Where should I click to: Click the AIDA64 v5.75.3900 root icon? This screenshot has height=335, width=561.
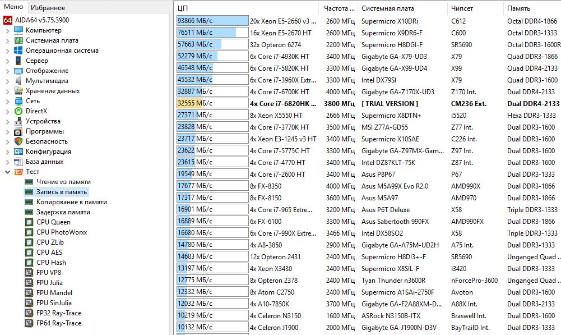click(x=8, y=20)
